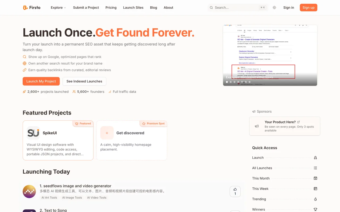Click the globe icon beside Own another search result
The height and width of the screenshot is (212, 340).
(x=24, y=63)
